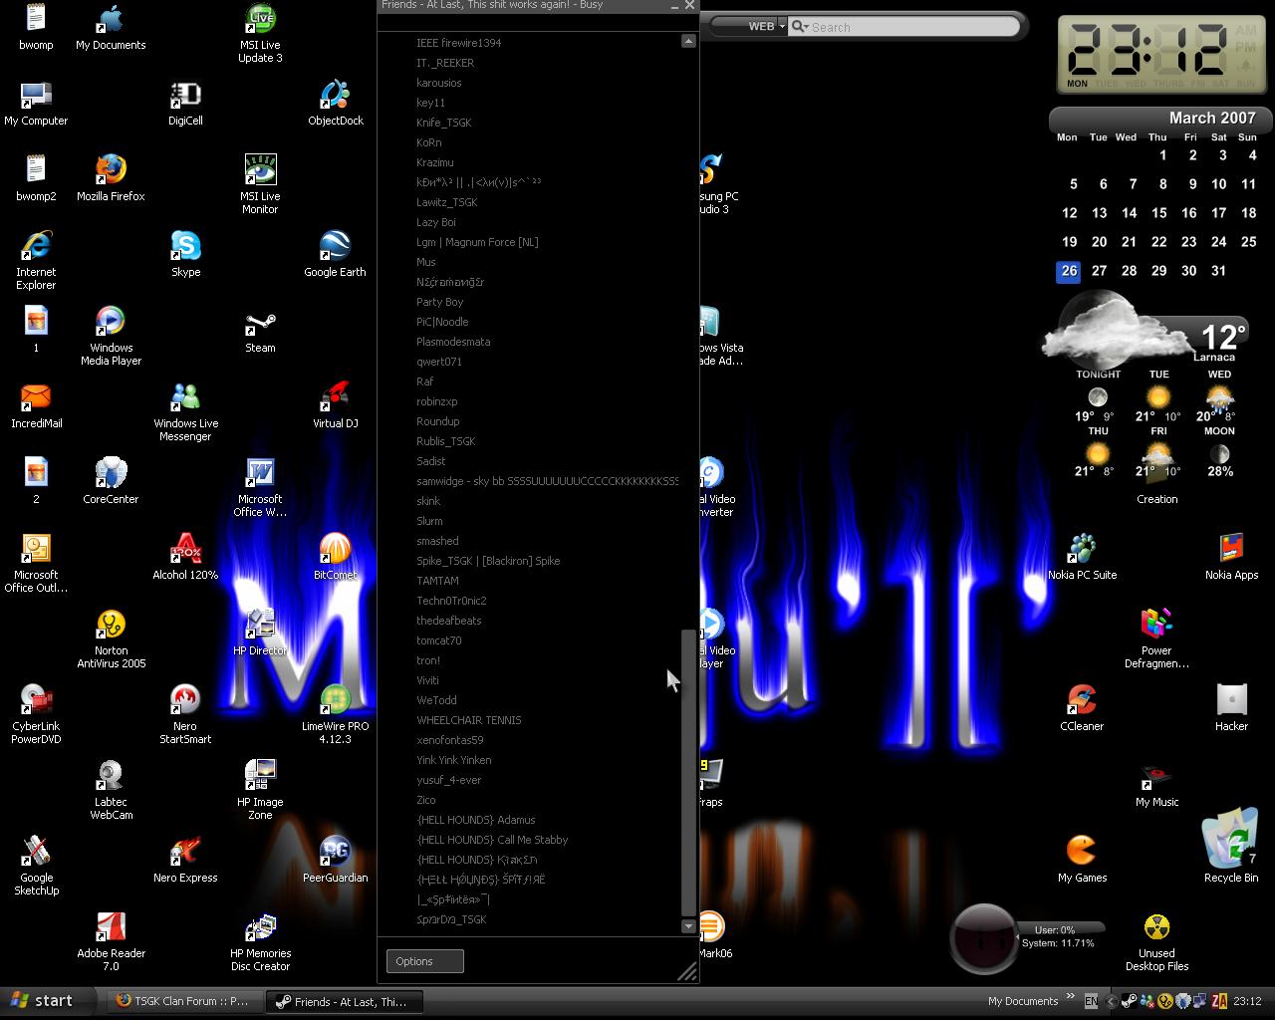This screenshot has height=1020, width=1275.
Task: Click the Windows start button
Action: coord(43,1001)
